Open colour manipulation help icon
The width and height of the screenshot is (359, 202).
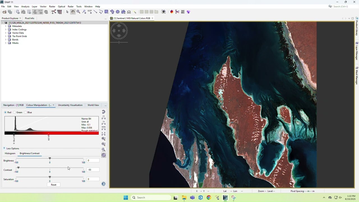pyautogui.click(x=103, y=184)
